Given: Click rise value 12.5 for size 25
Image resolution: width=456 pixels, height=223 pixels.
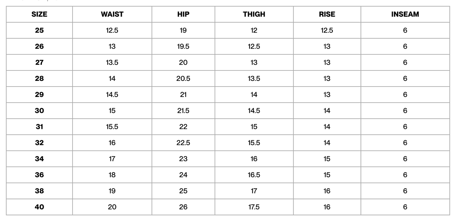Looking at the screenshot, I should 327,30.
